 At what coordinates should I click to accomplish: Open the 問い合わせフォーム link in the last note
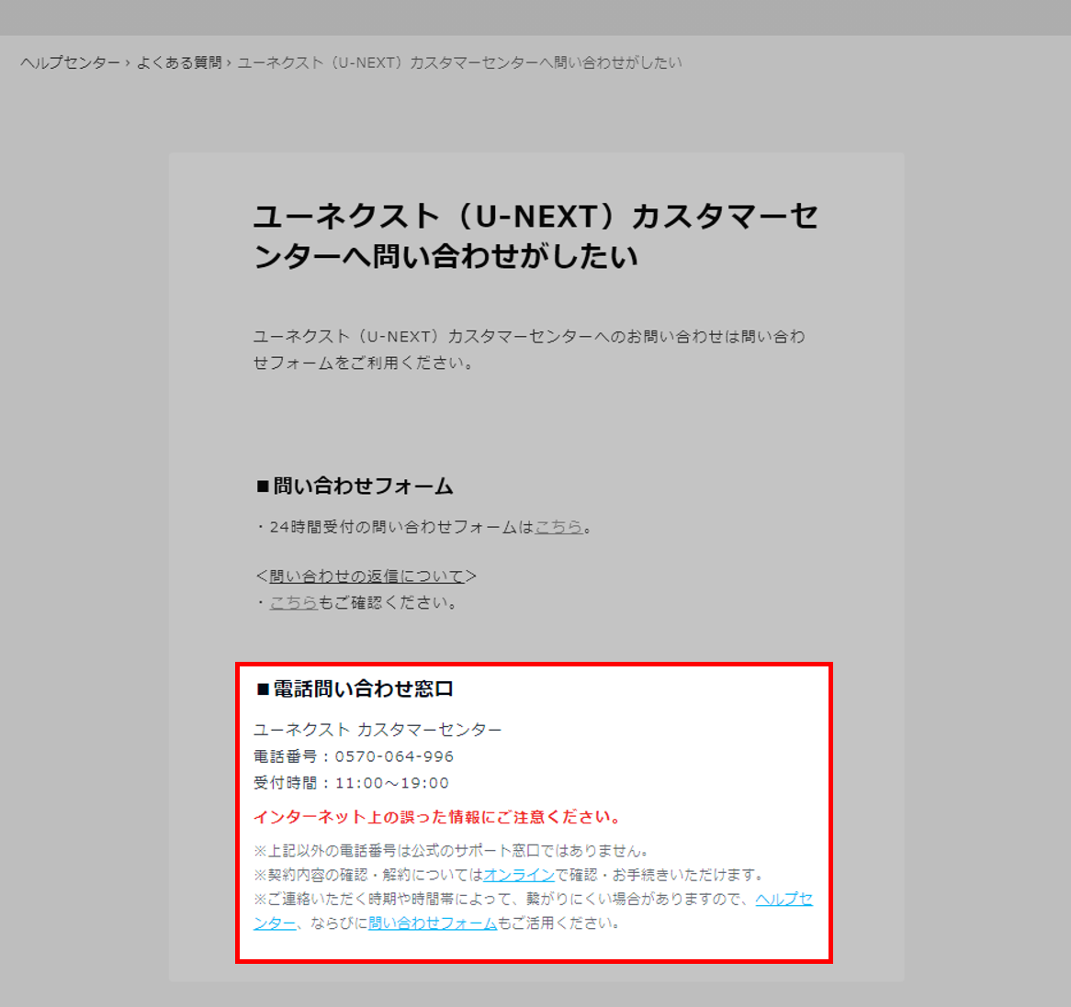pyautogui.click(x=433, y=923)
